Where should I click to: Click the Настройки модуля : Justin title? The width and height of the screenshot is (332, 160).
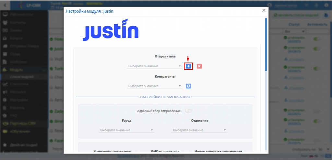click(x=89, y=11)
